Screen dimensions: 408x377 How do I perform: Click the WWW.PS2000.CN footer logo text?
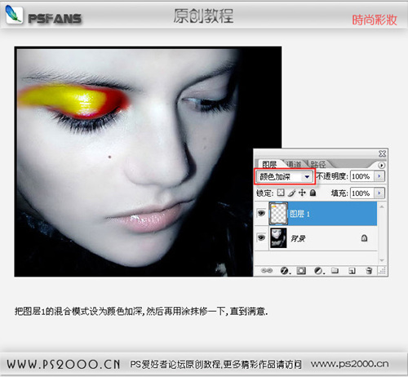tap(64, 364)
